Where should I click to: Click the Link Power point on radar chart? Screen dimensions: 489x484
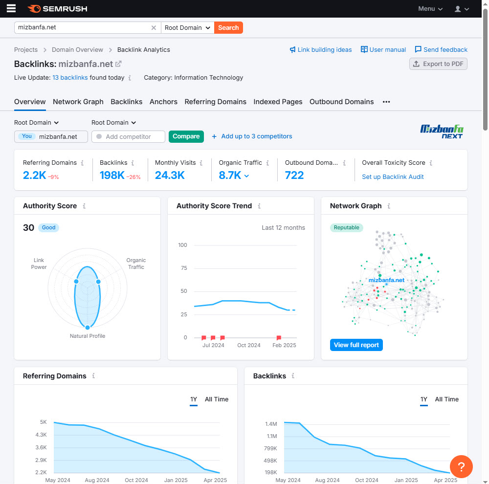tap(76, 282)
